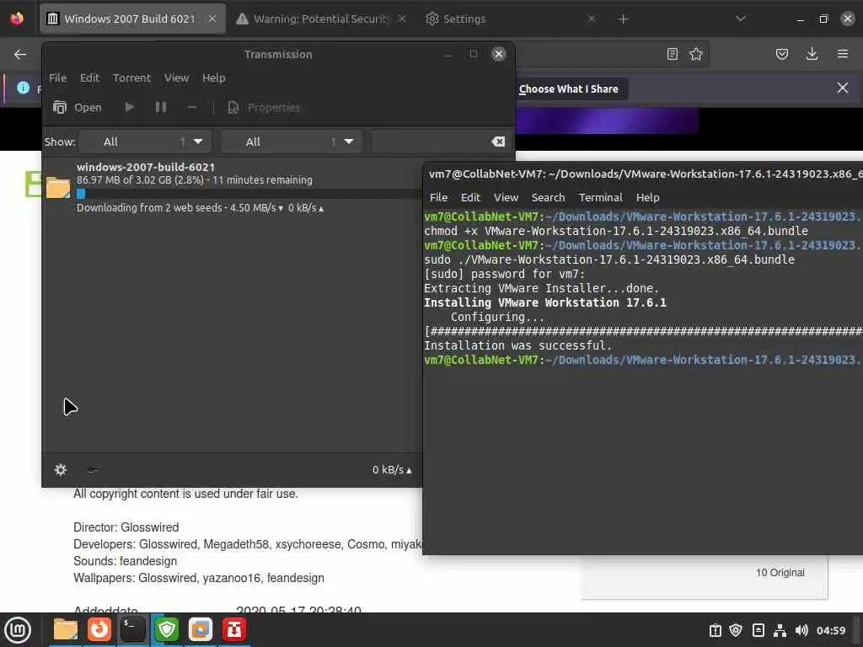
Task: Click the update manager shield tray icon
Action: [736, 630]
